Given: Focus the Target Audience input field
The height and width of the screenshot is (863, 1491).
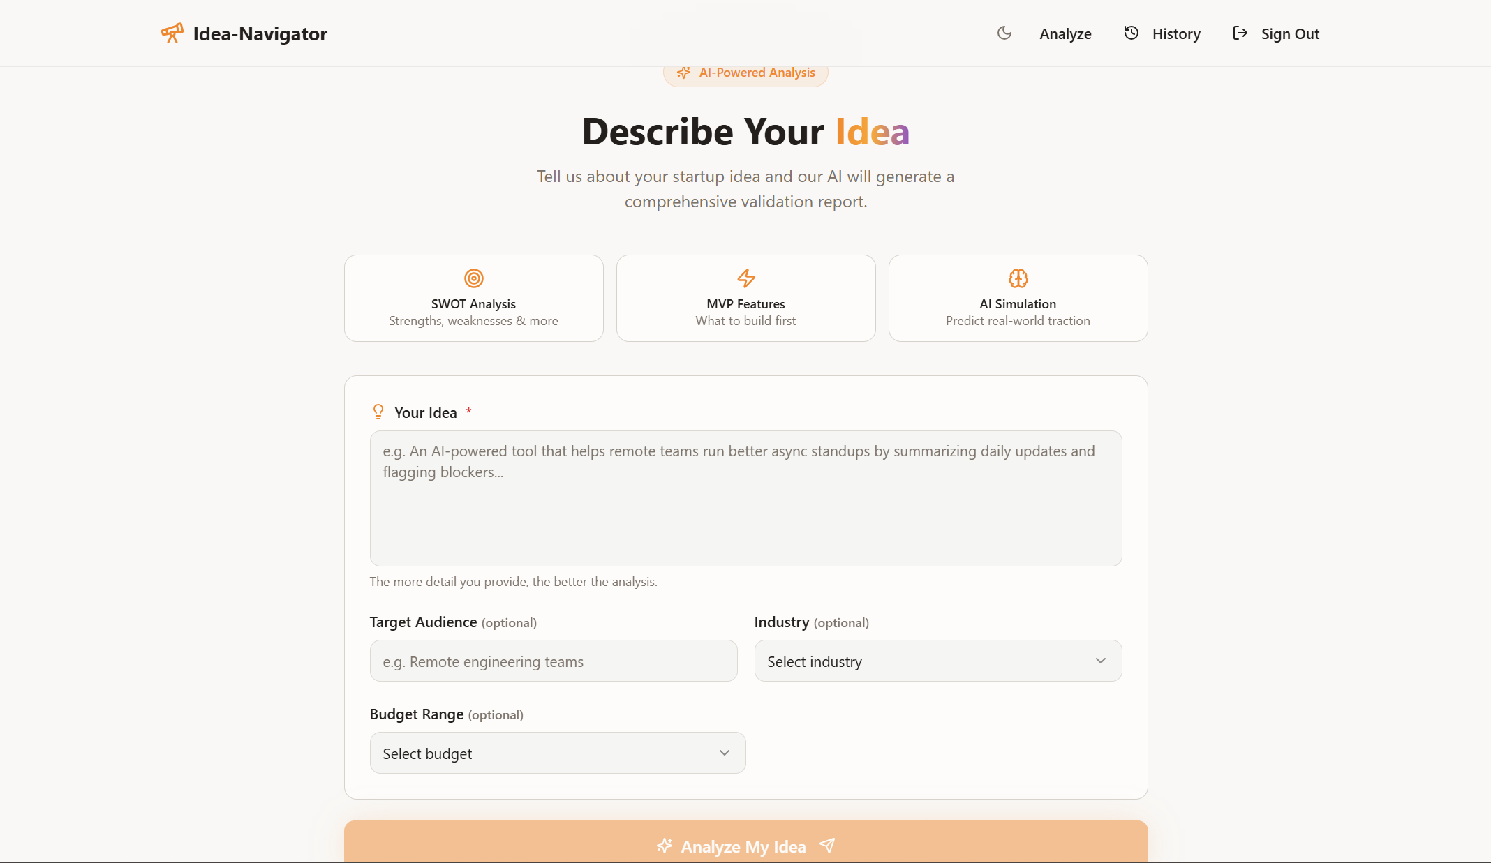Looking at the screenshot, I should (x=553, y=661).
